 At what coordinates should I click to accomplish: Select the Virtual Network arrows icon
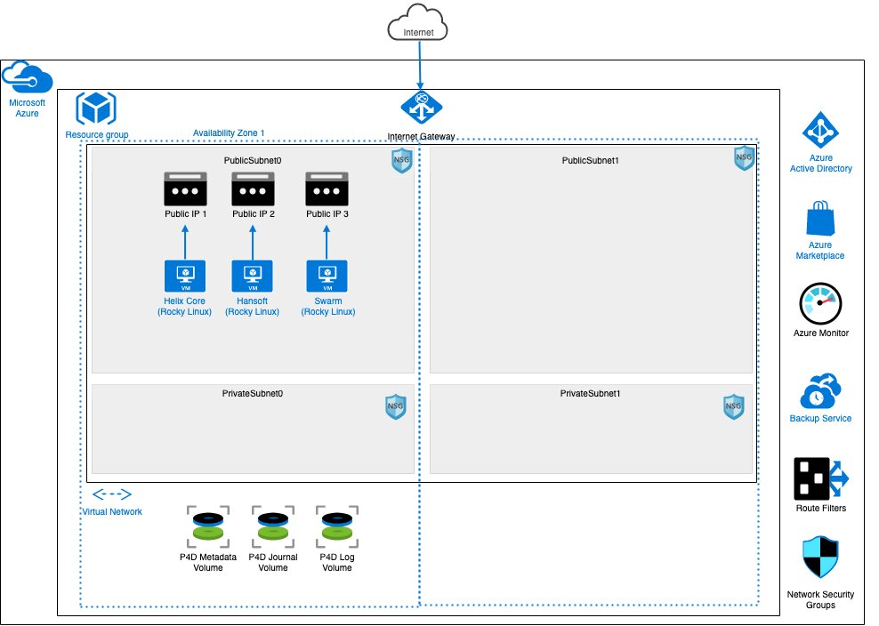tap(112, 494)
